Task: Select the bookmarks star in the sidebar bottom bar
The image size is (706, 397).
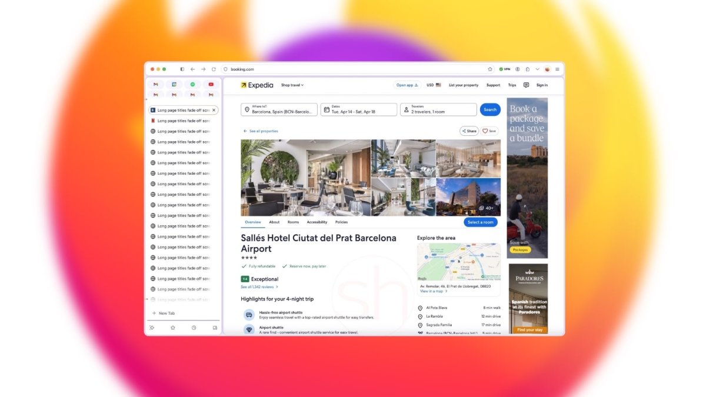Action: [x=173, y=328]
